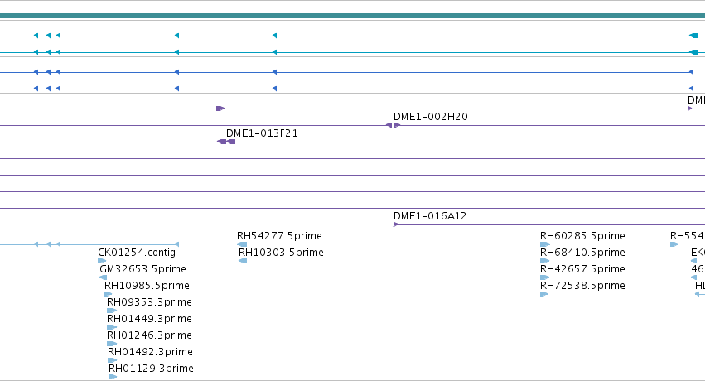This screenshot has width=705, height=381.
Task: Click the arrow glyph under GM32653.5prime
Action: 104,277
